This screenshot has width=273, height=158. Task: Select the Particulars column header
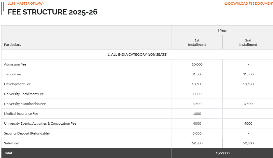[x=13, y=45]
